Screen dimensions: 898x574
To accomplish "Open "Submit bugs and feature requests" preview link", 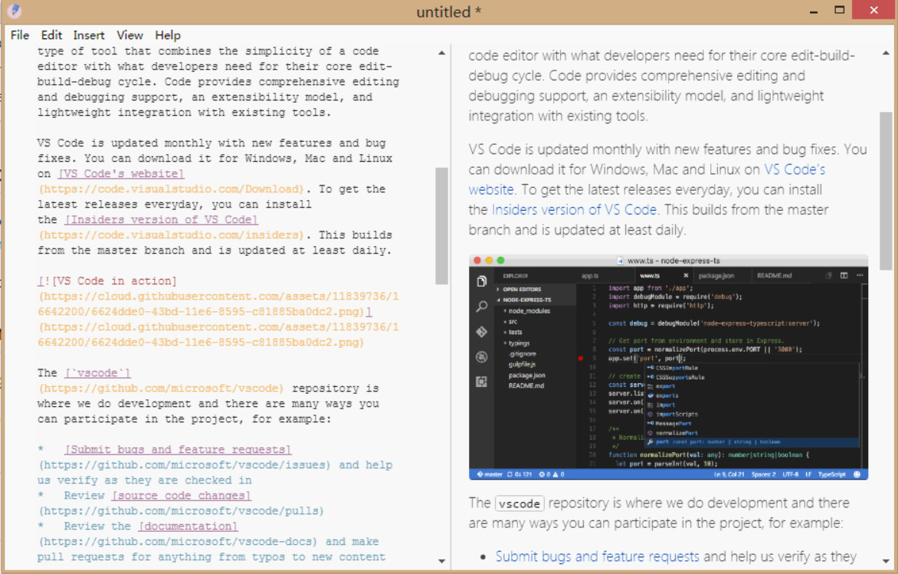I will tap(598, 556).
